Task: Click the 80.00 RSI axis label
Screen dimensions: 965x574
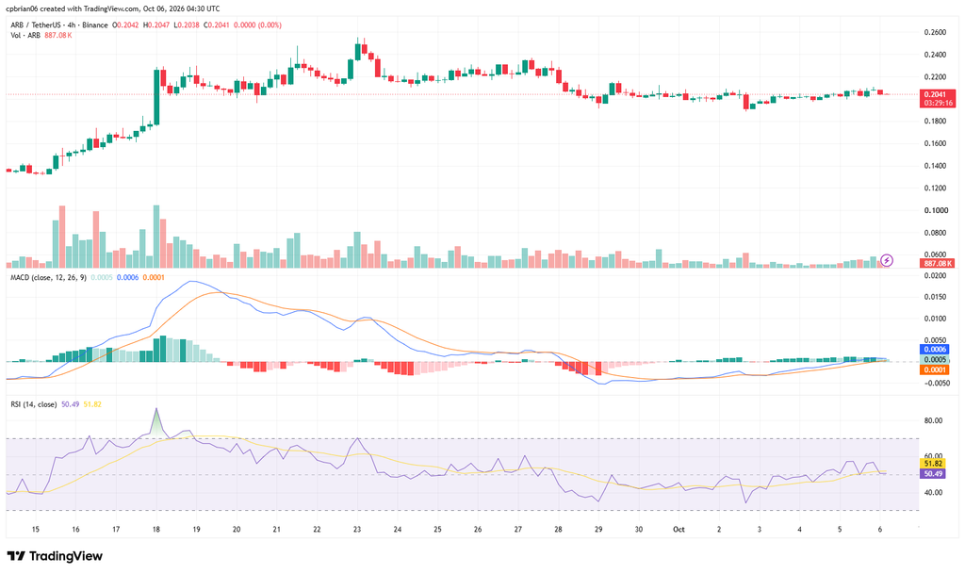Action: coord(933,420)
